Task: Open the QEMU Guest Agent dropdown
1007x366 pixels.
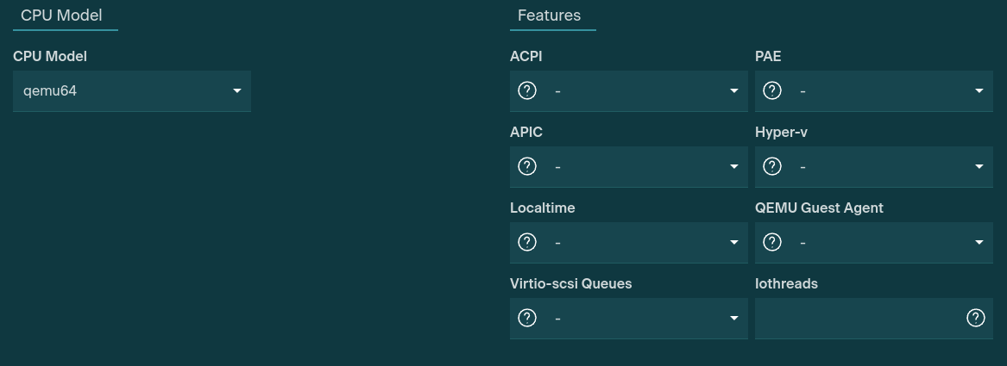Action: pos(979,242)
